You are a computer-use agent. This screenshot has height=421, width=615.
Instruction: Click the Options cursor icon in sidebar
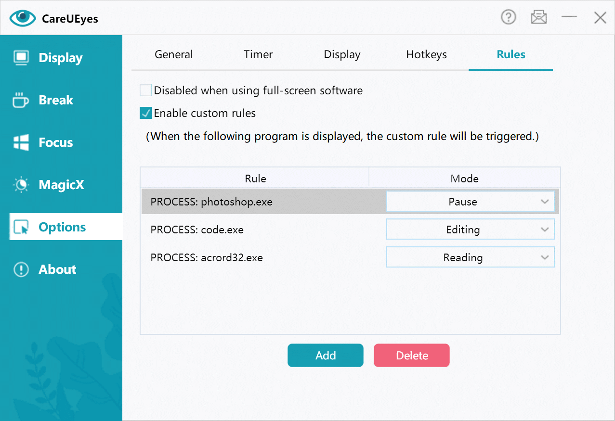pos(21,227)
